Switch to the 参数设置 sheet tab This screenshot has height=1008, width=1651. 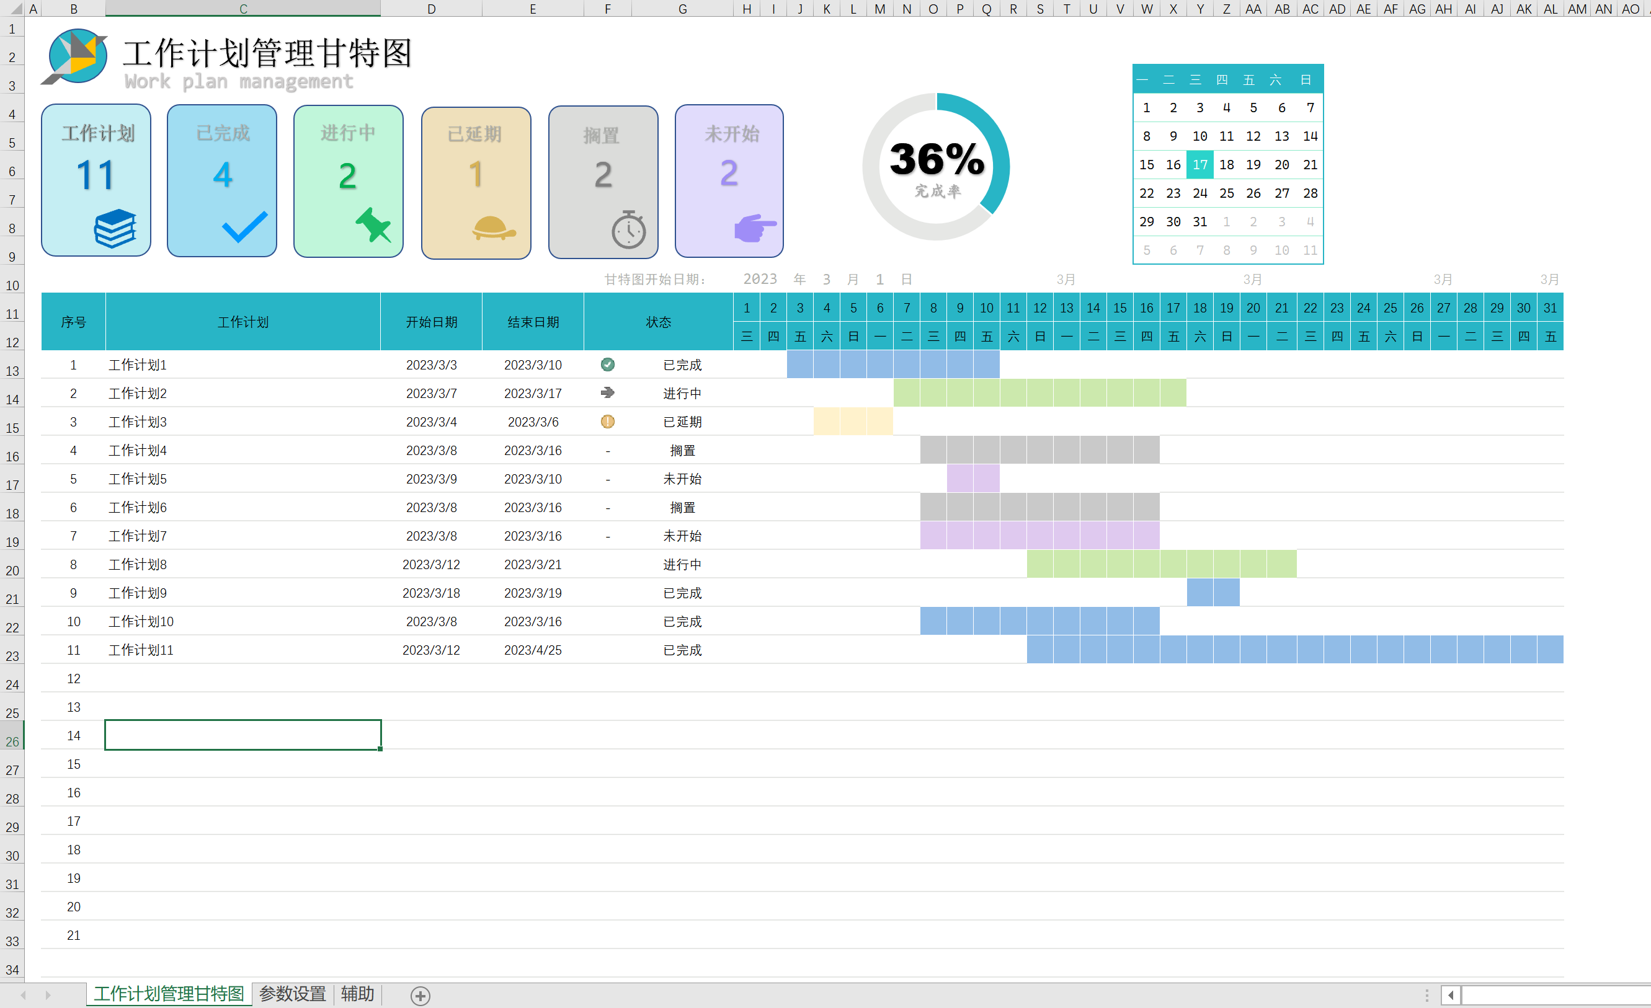(292, 993)
